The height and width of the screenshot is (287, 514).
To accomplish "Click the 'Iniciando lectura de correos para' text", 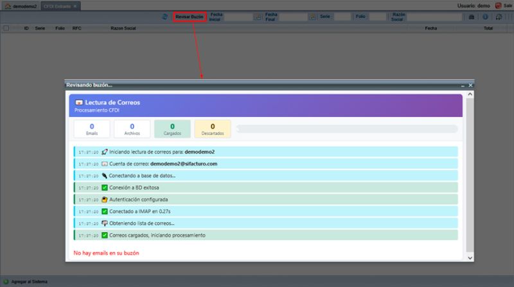I will (x=146, y=152).
